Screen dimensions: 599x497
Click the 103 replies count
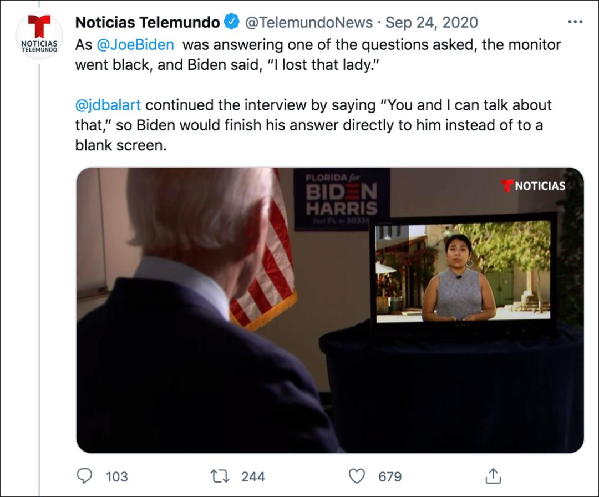click(116, 476)
